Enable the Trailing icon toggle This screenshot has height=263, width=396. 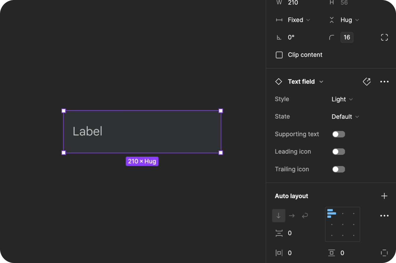[x=338, y=169]
